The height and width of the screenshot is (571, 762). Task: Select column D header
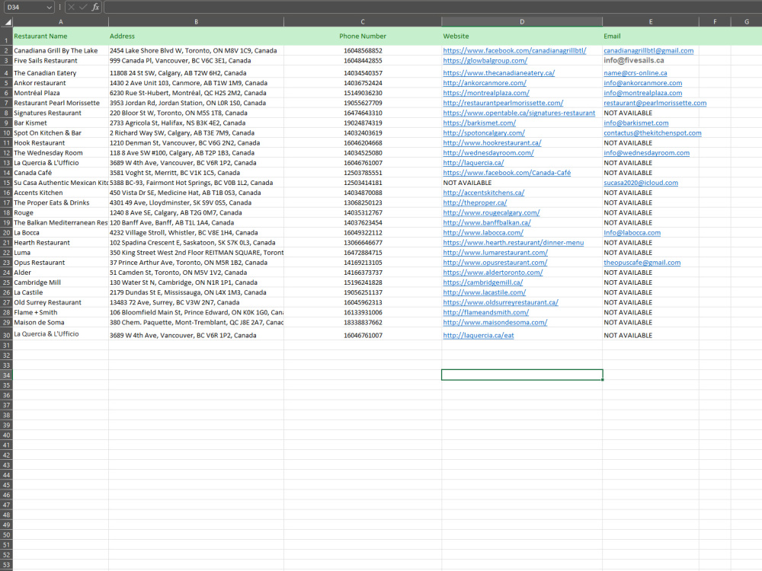coord(522,22)
